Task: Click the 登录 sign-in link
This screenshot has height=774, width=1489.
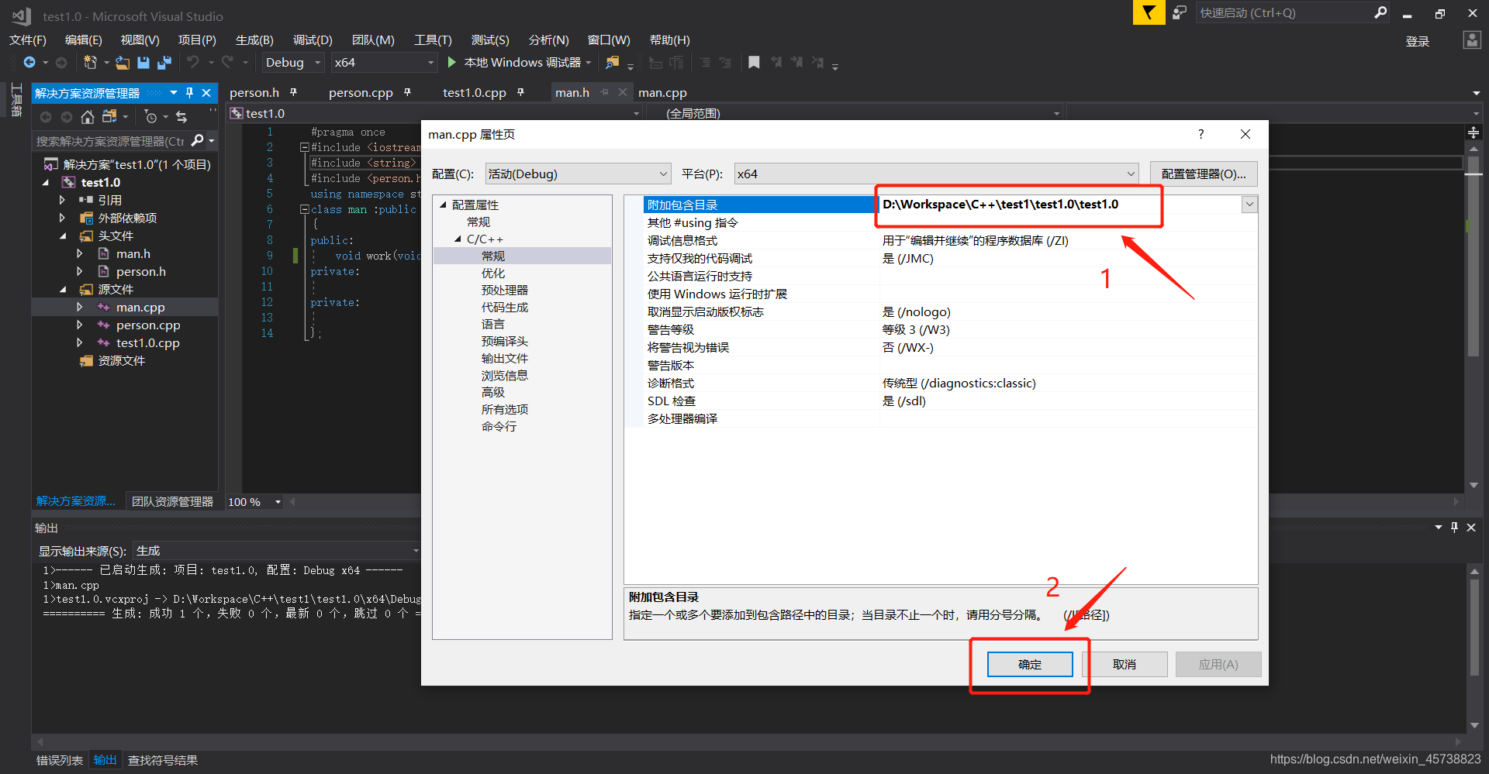Action: (1418, 41)
